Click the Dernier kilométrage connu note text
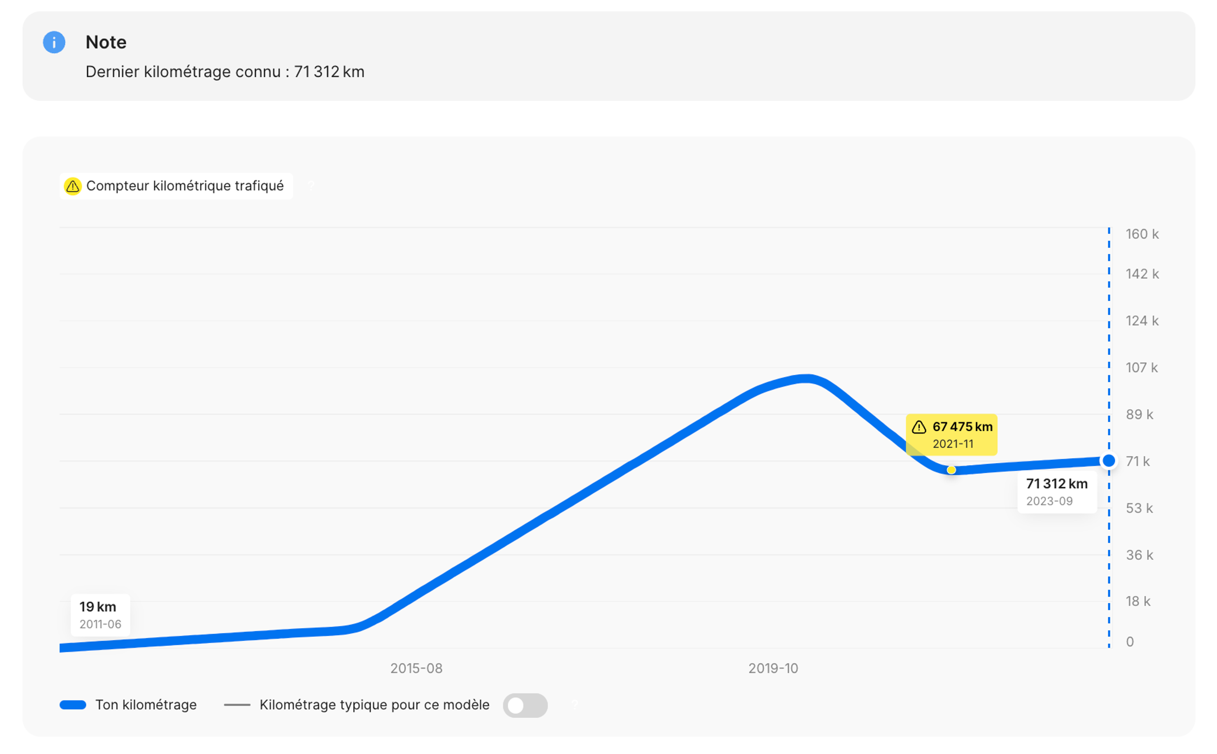Image resolution: width=1217 pixels, height=754 pixels. pos(225,72)
